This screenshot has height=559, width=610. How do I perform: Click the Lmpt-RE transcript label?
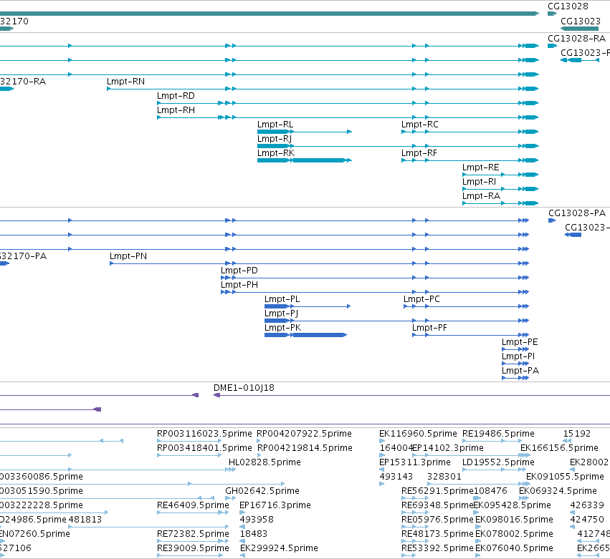pyautogui.click(x=480, y=167)
